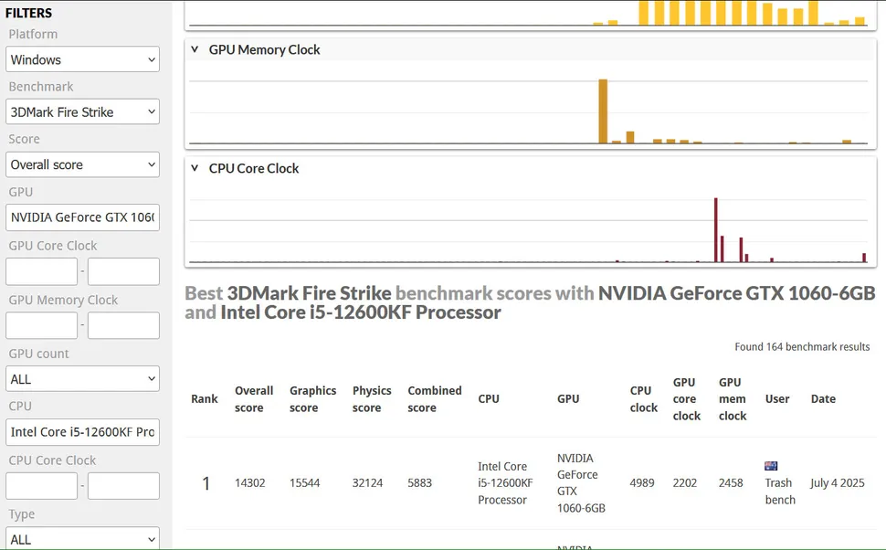Click the Australian flag icon beside Trash bench

pyautogui.click(x=771, y=466)
